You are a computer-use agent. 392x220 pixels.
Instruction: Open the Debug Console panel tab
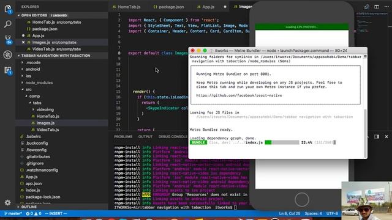pyautogui.click(x=173, y=137)
